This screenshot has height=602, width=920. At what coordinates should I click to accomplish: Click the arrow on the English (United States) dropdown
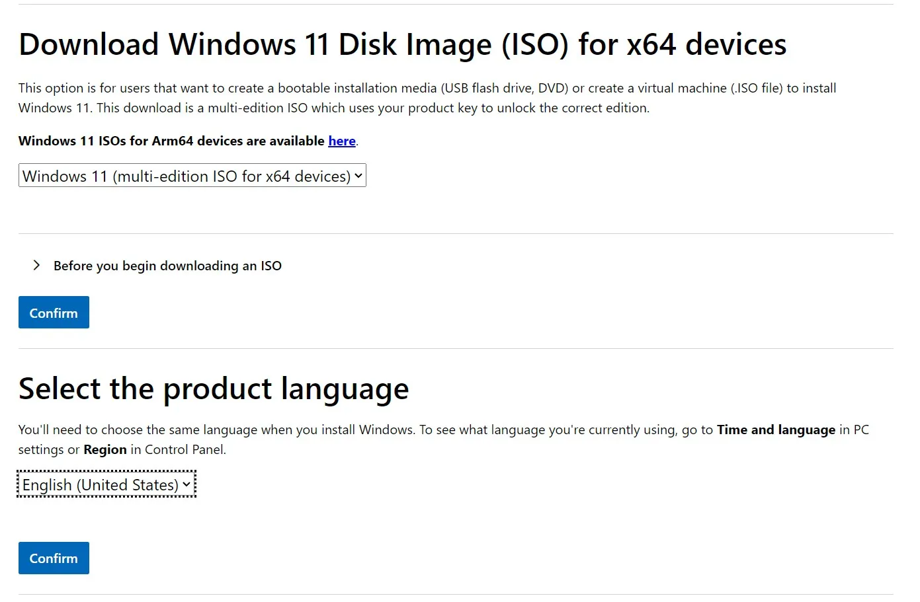point(187,484)
